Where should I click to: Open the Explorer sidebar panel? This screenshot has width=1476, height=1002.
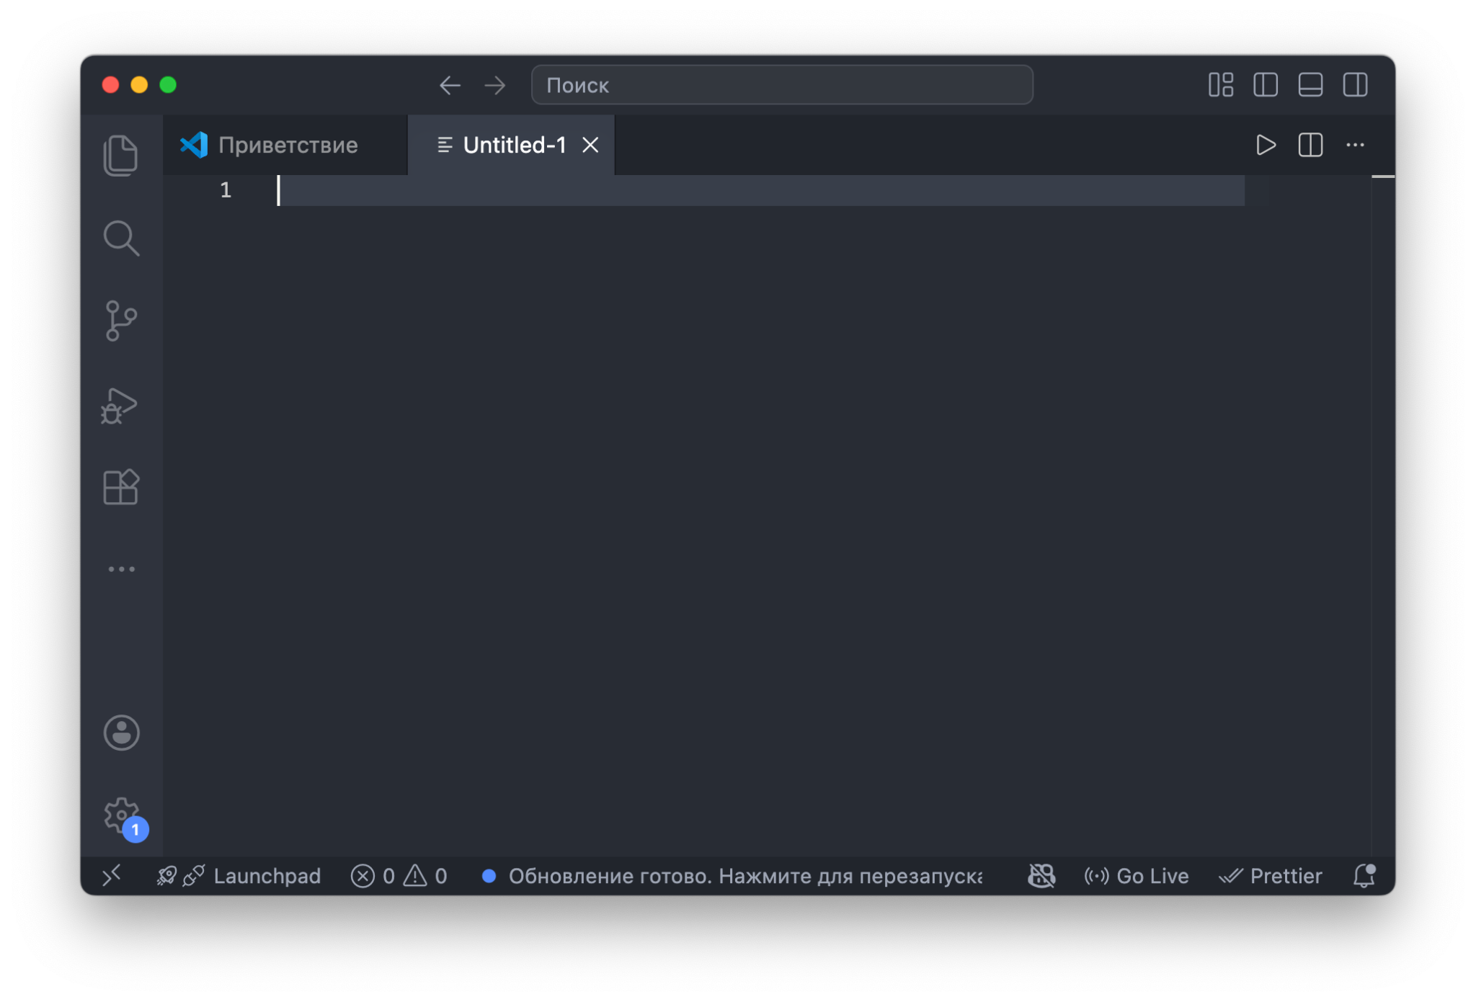point(121,154)
